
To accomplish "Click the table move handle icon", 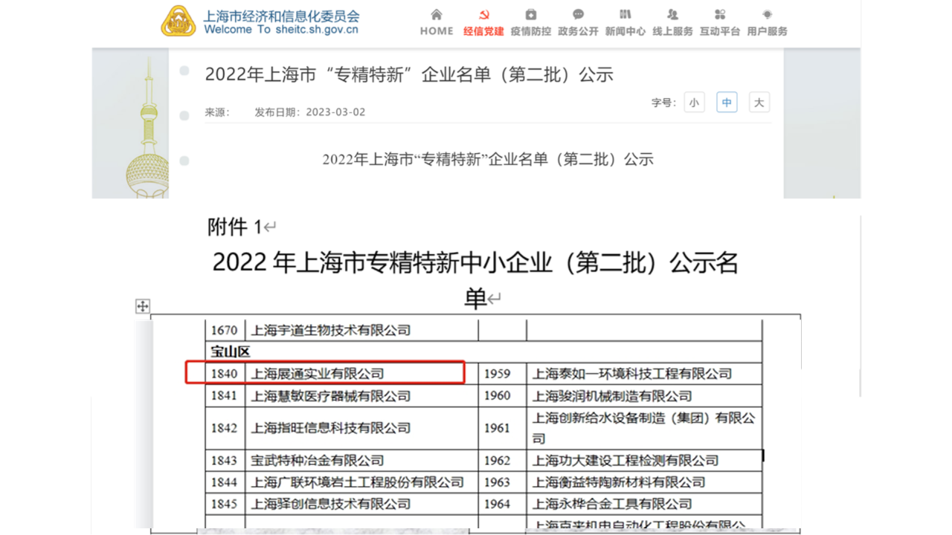I will point(142,306).
